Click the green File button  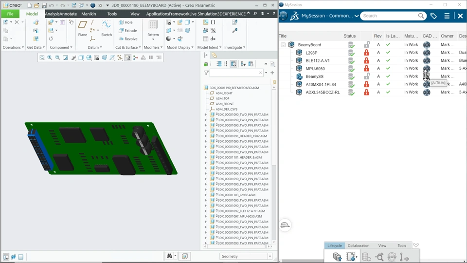[x=10, y=14]
